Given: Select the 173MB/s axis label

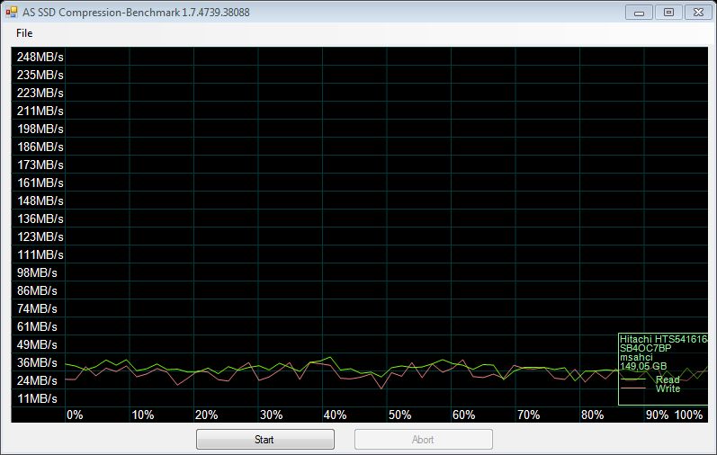Looking at the screenshot, I should (40, 165).
